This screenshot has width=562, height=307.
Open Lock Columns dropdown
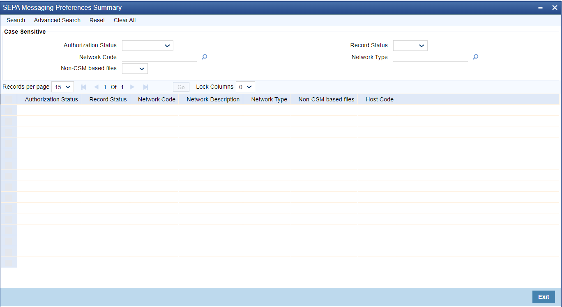245,87
